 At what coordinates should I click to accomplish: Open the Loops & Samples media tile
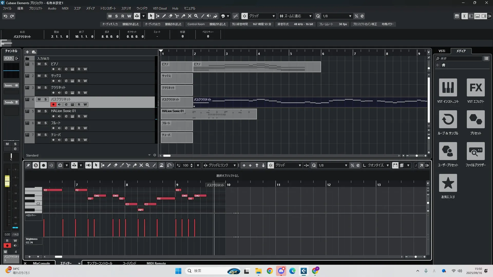pyautogui.click(x=448, y=119)
